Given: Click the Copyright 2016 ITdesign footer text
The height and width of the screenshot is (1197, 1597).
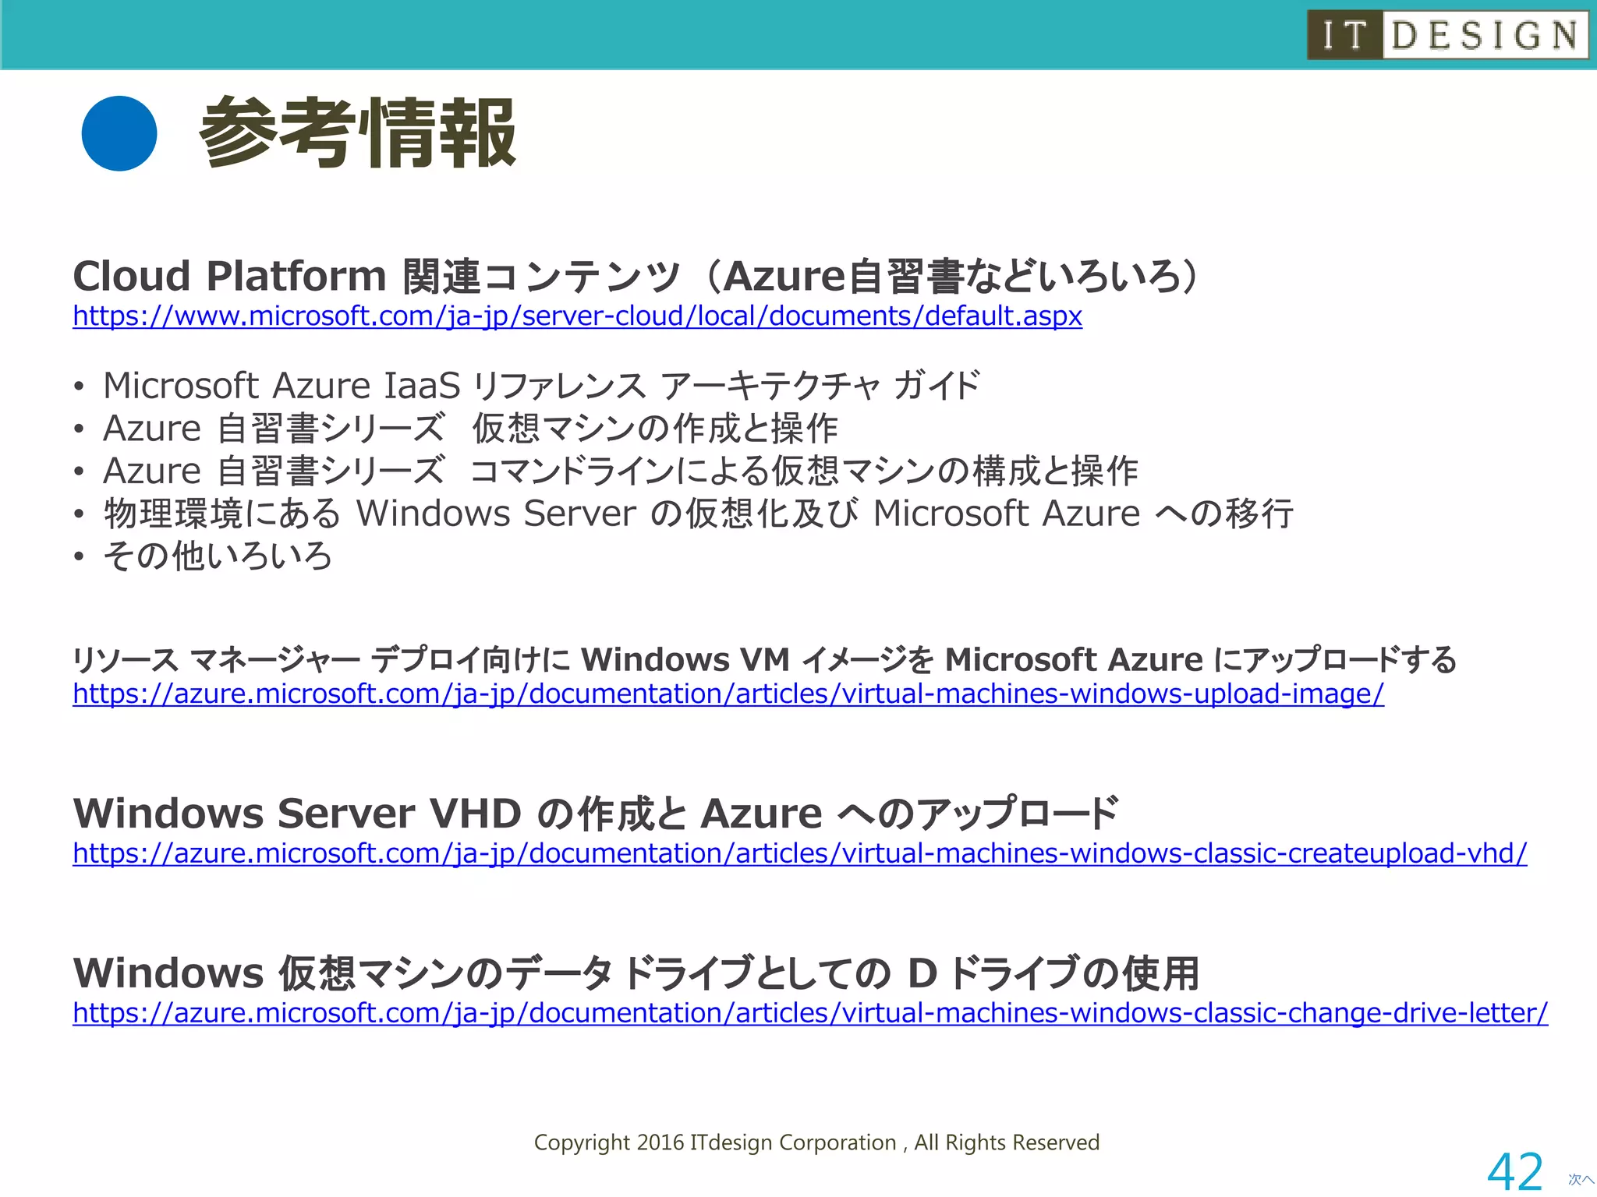Looking at the screenshot, I should (x=816, y=1142).
